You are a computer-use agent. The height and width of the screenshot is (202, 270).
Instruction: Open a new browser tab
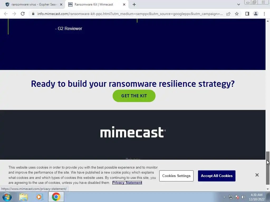(134, 4)
